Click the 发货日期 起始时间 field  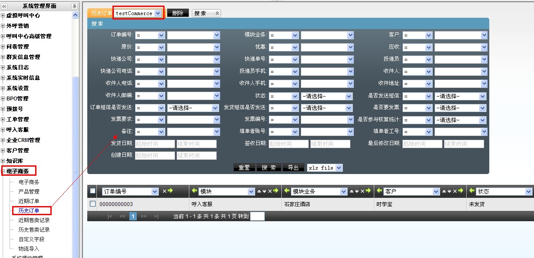155,144
